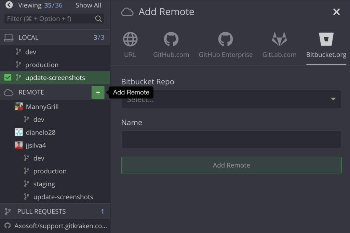Click jjsilva4's profile avatar
This screenshot has width=350, height=233.
point(18,145)
